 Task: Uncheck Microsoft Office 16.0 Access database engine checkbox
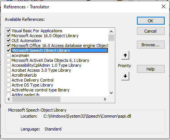point(8,46)
